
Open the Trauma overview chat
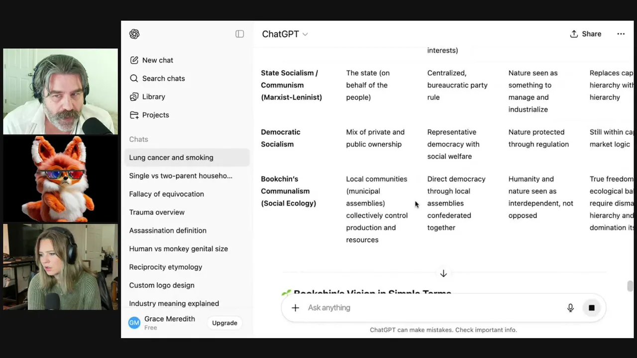[x=157, y=212]
